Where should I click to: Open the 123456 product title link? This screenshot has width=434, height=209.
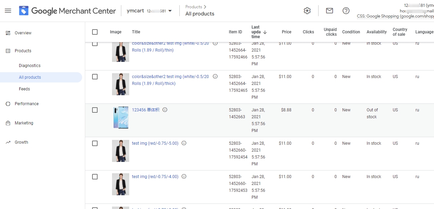[145, 110]
